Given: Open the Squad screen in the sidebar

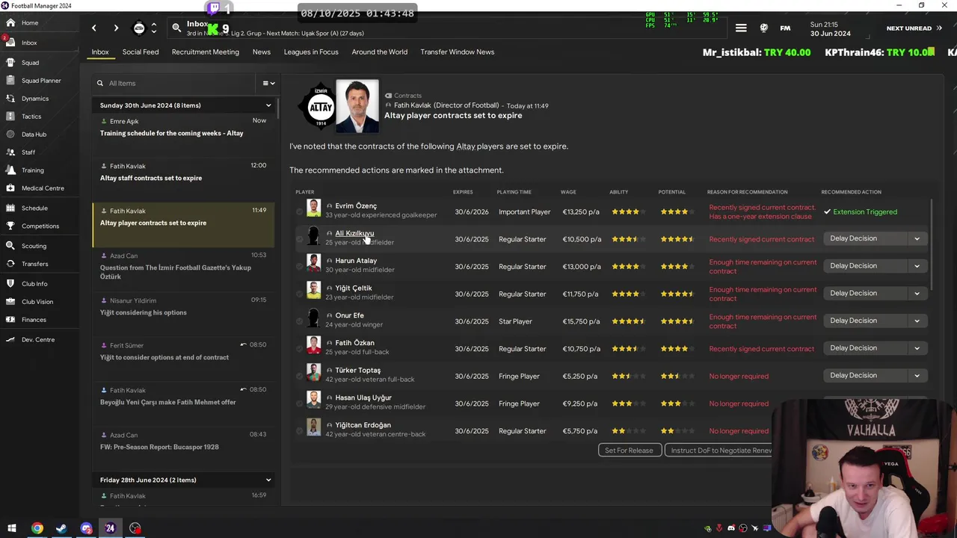Looking at the screenshot, I should (30, 63).
